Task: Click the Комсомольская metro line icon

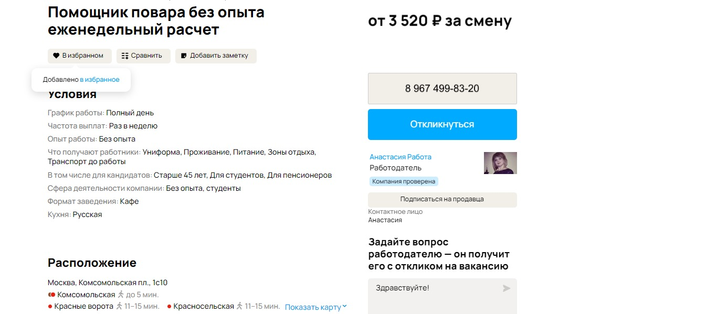Action: [x=51, y=295]
